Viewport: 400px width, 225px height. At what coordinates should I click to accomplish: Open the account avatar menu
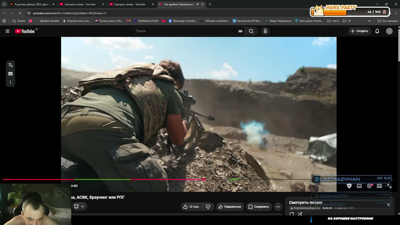click(x=389, y=31)
